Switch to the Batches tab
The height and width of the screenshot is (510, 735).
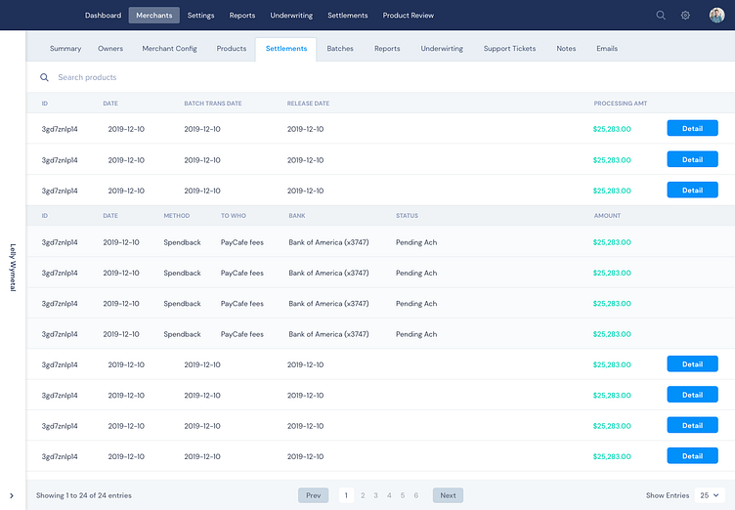pyautogui.click(x=340, y=48)
